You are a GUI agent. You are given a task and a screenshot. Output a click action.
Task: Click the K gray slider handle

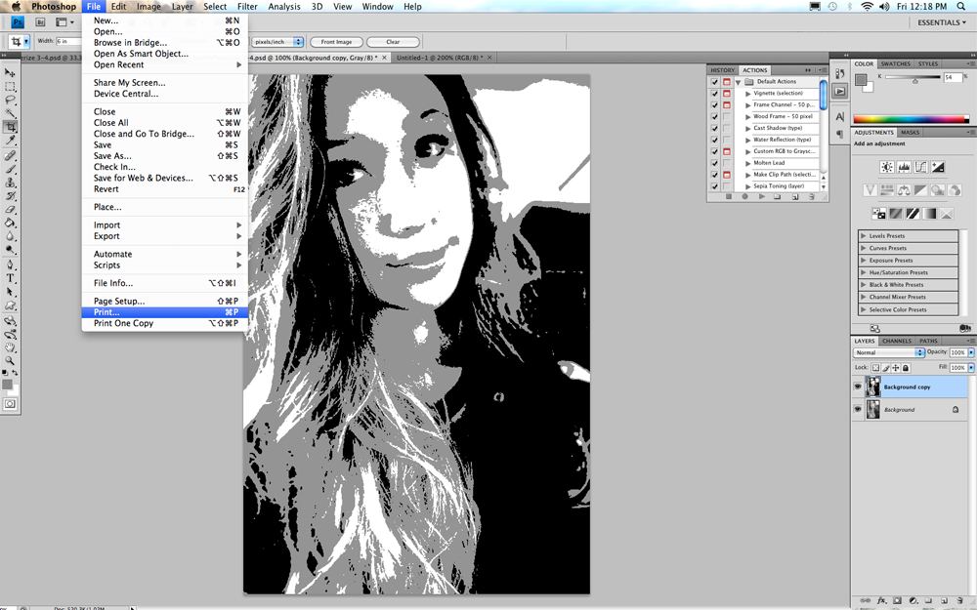click(x=915, y=81)
